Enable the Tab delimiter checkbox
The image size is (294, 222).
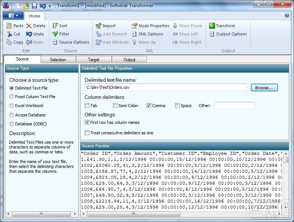(87, 106)
